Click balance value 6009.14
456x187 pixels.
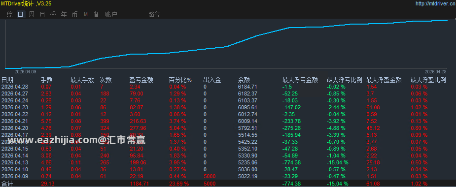tap(247, 121)
